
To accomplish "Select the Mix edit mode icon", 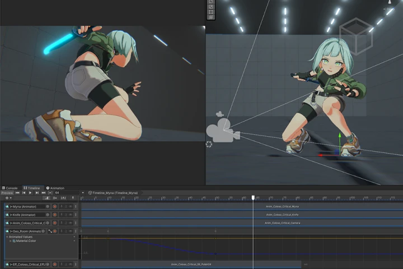I will click(46, 198).
